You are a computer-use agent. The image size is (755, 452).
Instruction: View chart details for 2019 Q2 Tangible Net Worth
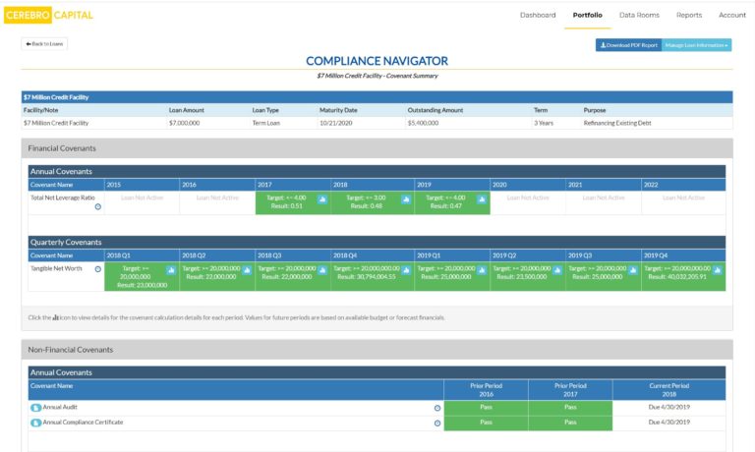click(x=557, y=270)
